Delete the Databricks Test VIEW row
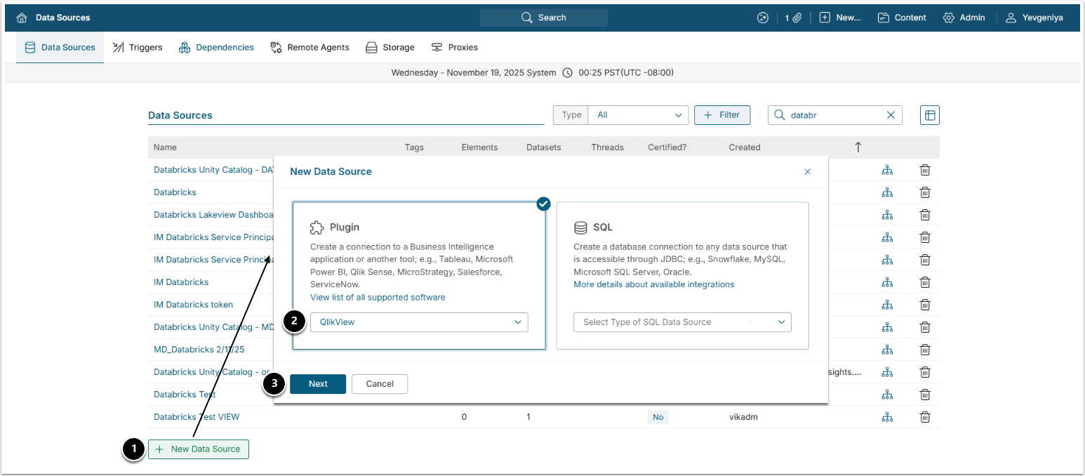1085x476 pixels. pyautogui.click(x=925, y=417)
